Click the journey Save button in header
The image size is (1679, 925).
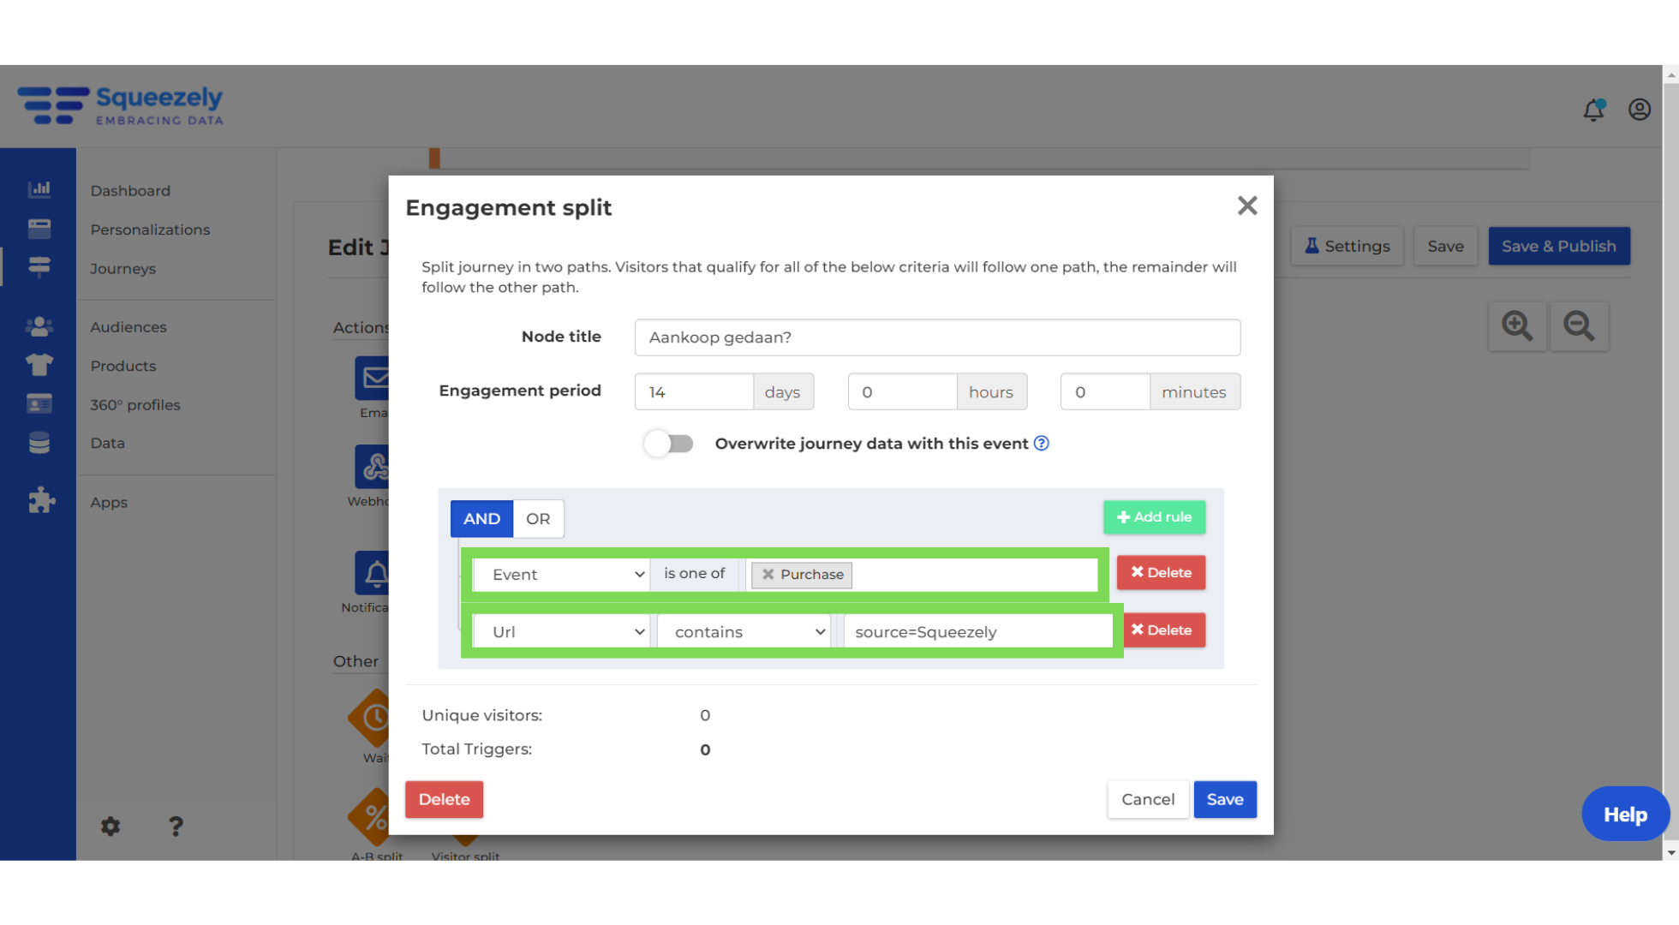click(1445, 246)
